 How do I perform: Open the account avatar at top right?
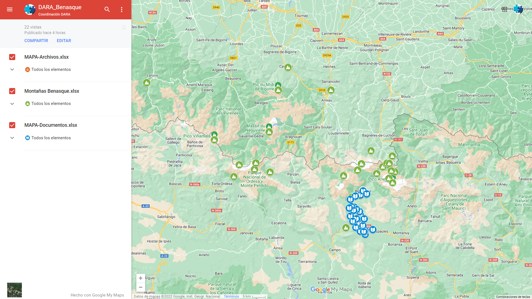[519, 9]
